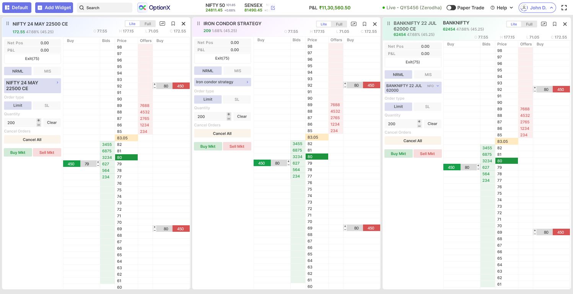Open the Help dropdown menu
This screenshot has width=573, height=294.
[x=501, y=8]
